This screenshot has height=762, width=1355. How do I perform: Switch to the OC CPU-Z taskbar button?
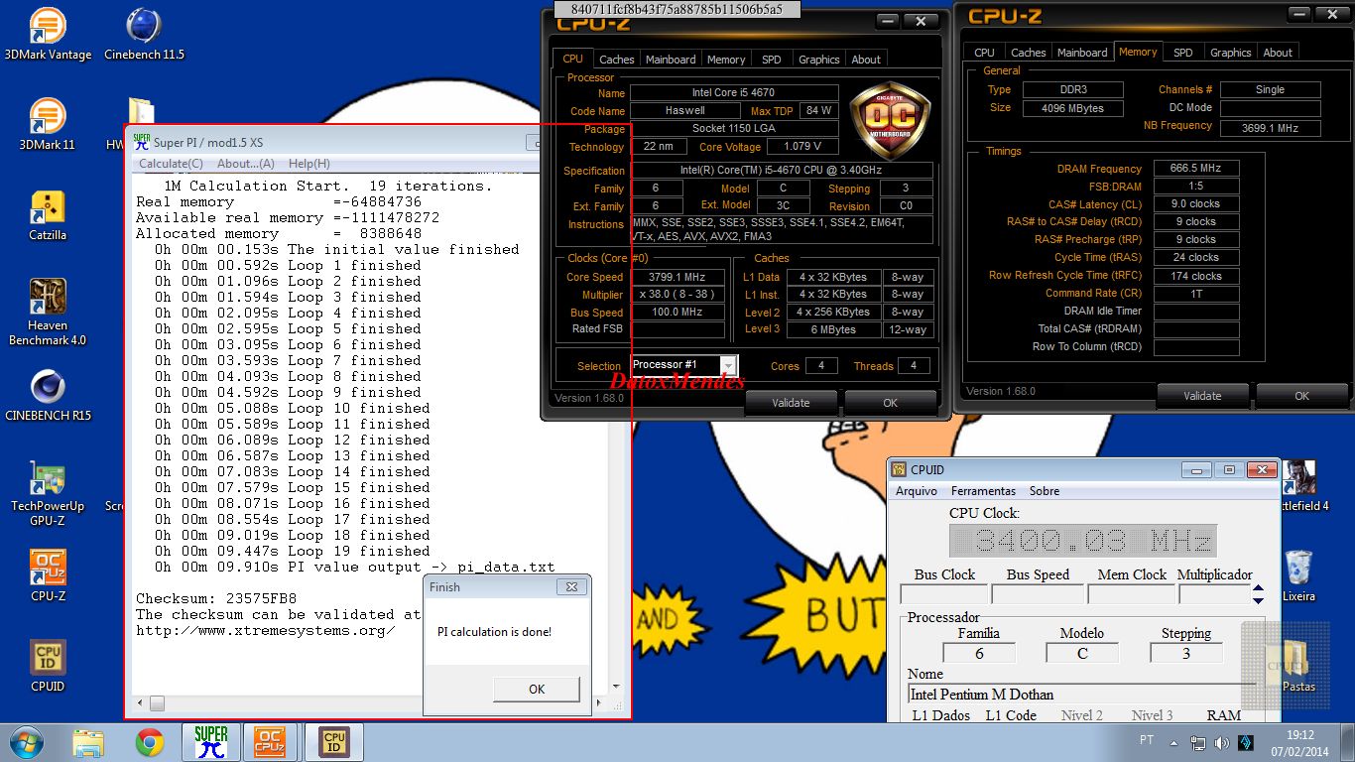coord(270,742)
